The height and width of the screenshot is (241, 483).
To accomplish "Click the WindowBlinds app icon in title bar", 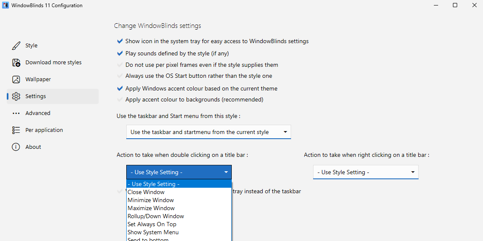I will coord(6,5).
